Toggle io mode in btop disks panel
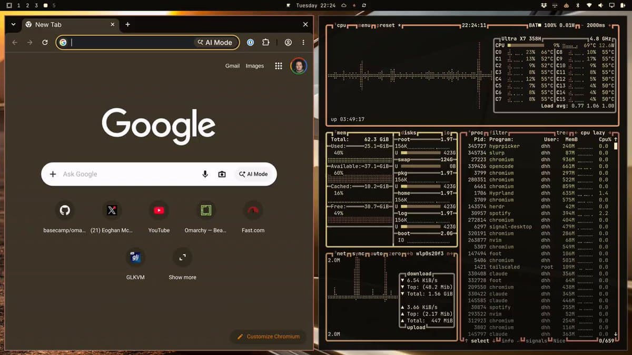The height and width of the screenshot is (355, 632). point(447,133)
